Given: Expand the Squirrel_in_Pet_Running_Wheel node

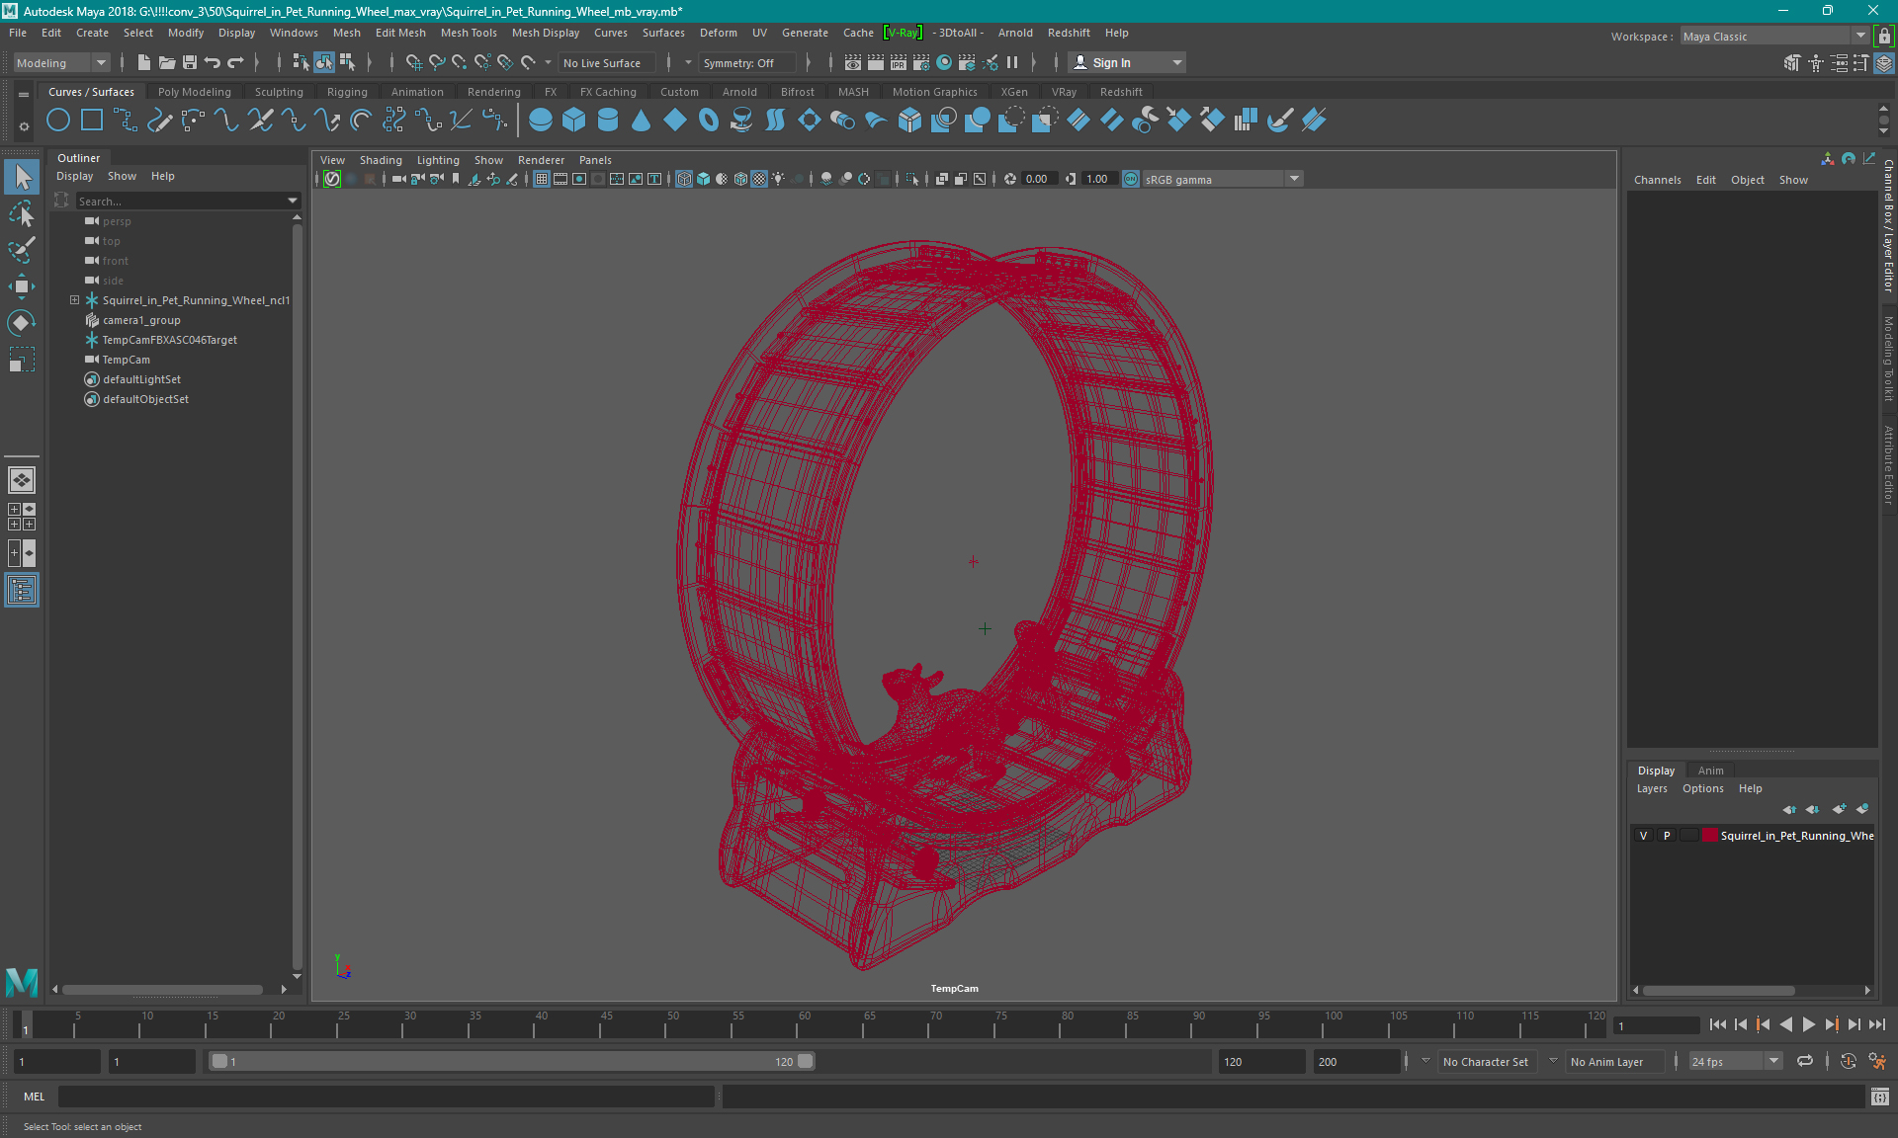Looking at the screenshot, I should pyautogui.click(x=74, y=300).
